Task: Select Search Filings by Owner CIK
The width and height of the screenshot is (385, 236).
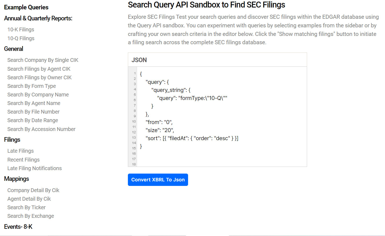Action: pyautogui.click(x=39, y=77)
